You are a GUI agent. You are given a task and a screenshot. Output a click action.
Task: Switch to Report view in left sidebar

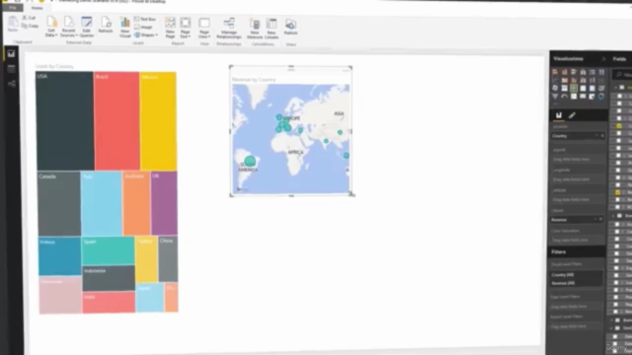click(x=11, y=54)
